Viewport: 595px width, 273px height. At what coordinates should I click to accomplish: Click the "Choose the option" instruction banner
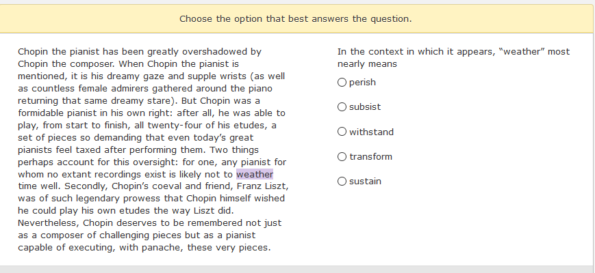click(296, 18)
